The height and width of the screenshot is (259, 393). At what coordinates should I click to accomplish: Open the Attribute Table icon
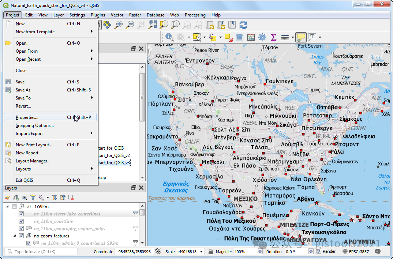pos(240,37)
